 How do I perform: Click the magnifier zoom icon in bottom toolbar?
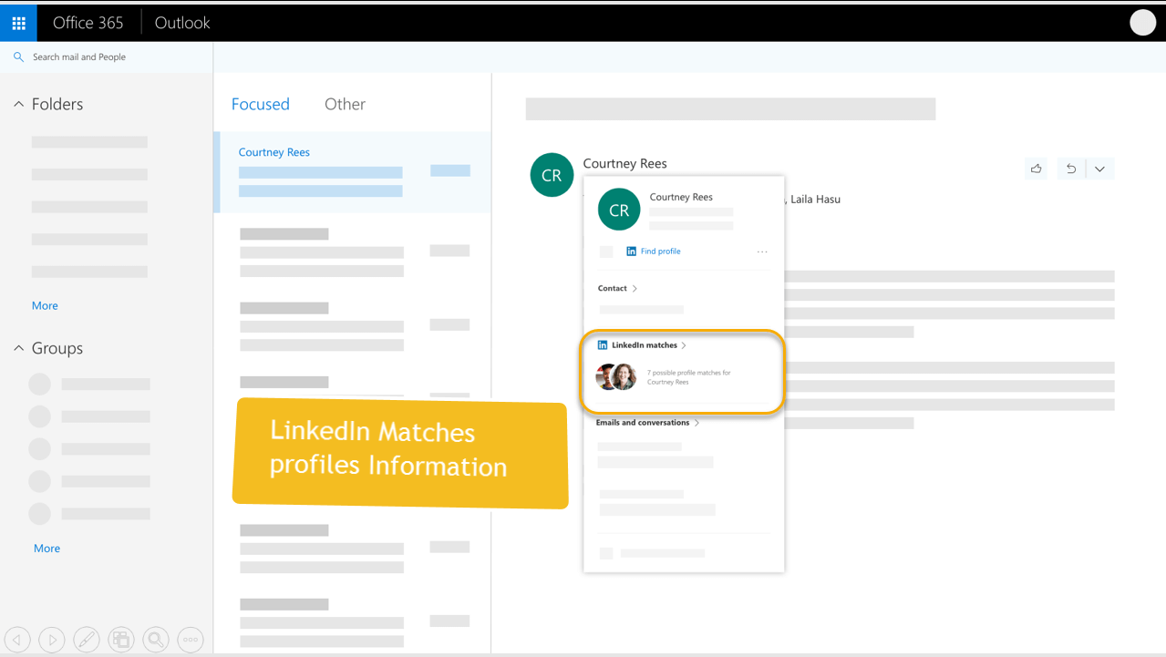[156, 640]
